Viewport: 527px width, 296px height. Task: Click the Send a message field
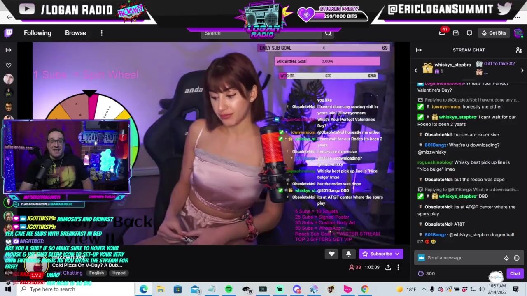[x=461, y=258]
